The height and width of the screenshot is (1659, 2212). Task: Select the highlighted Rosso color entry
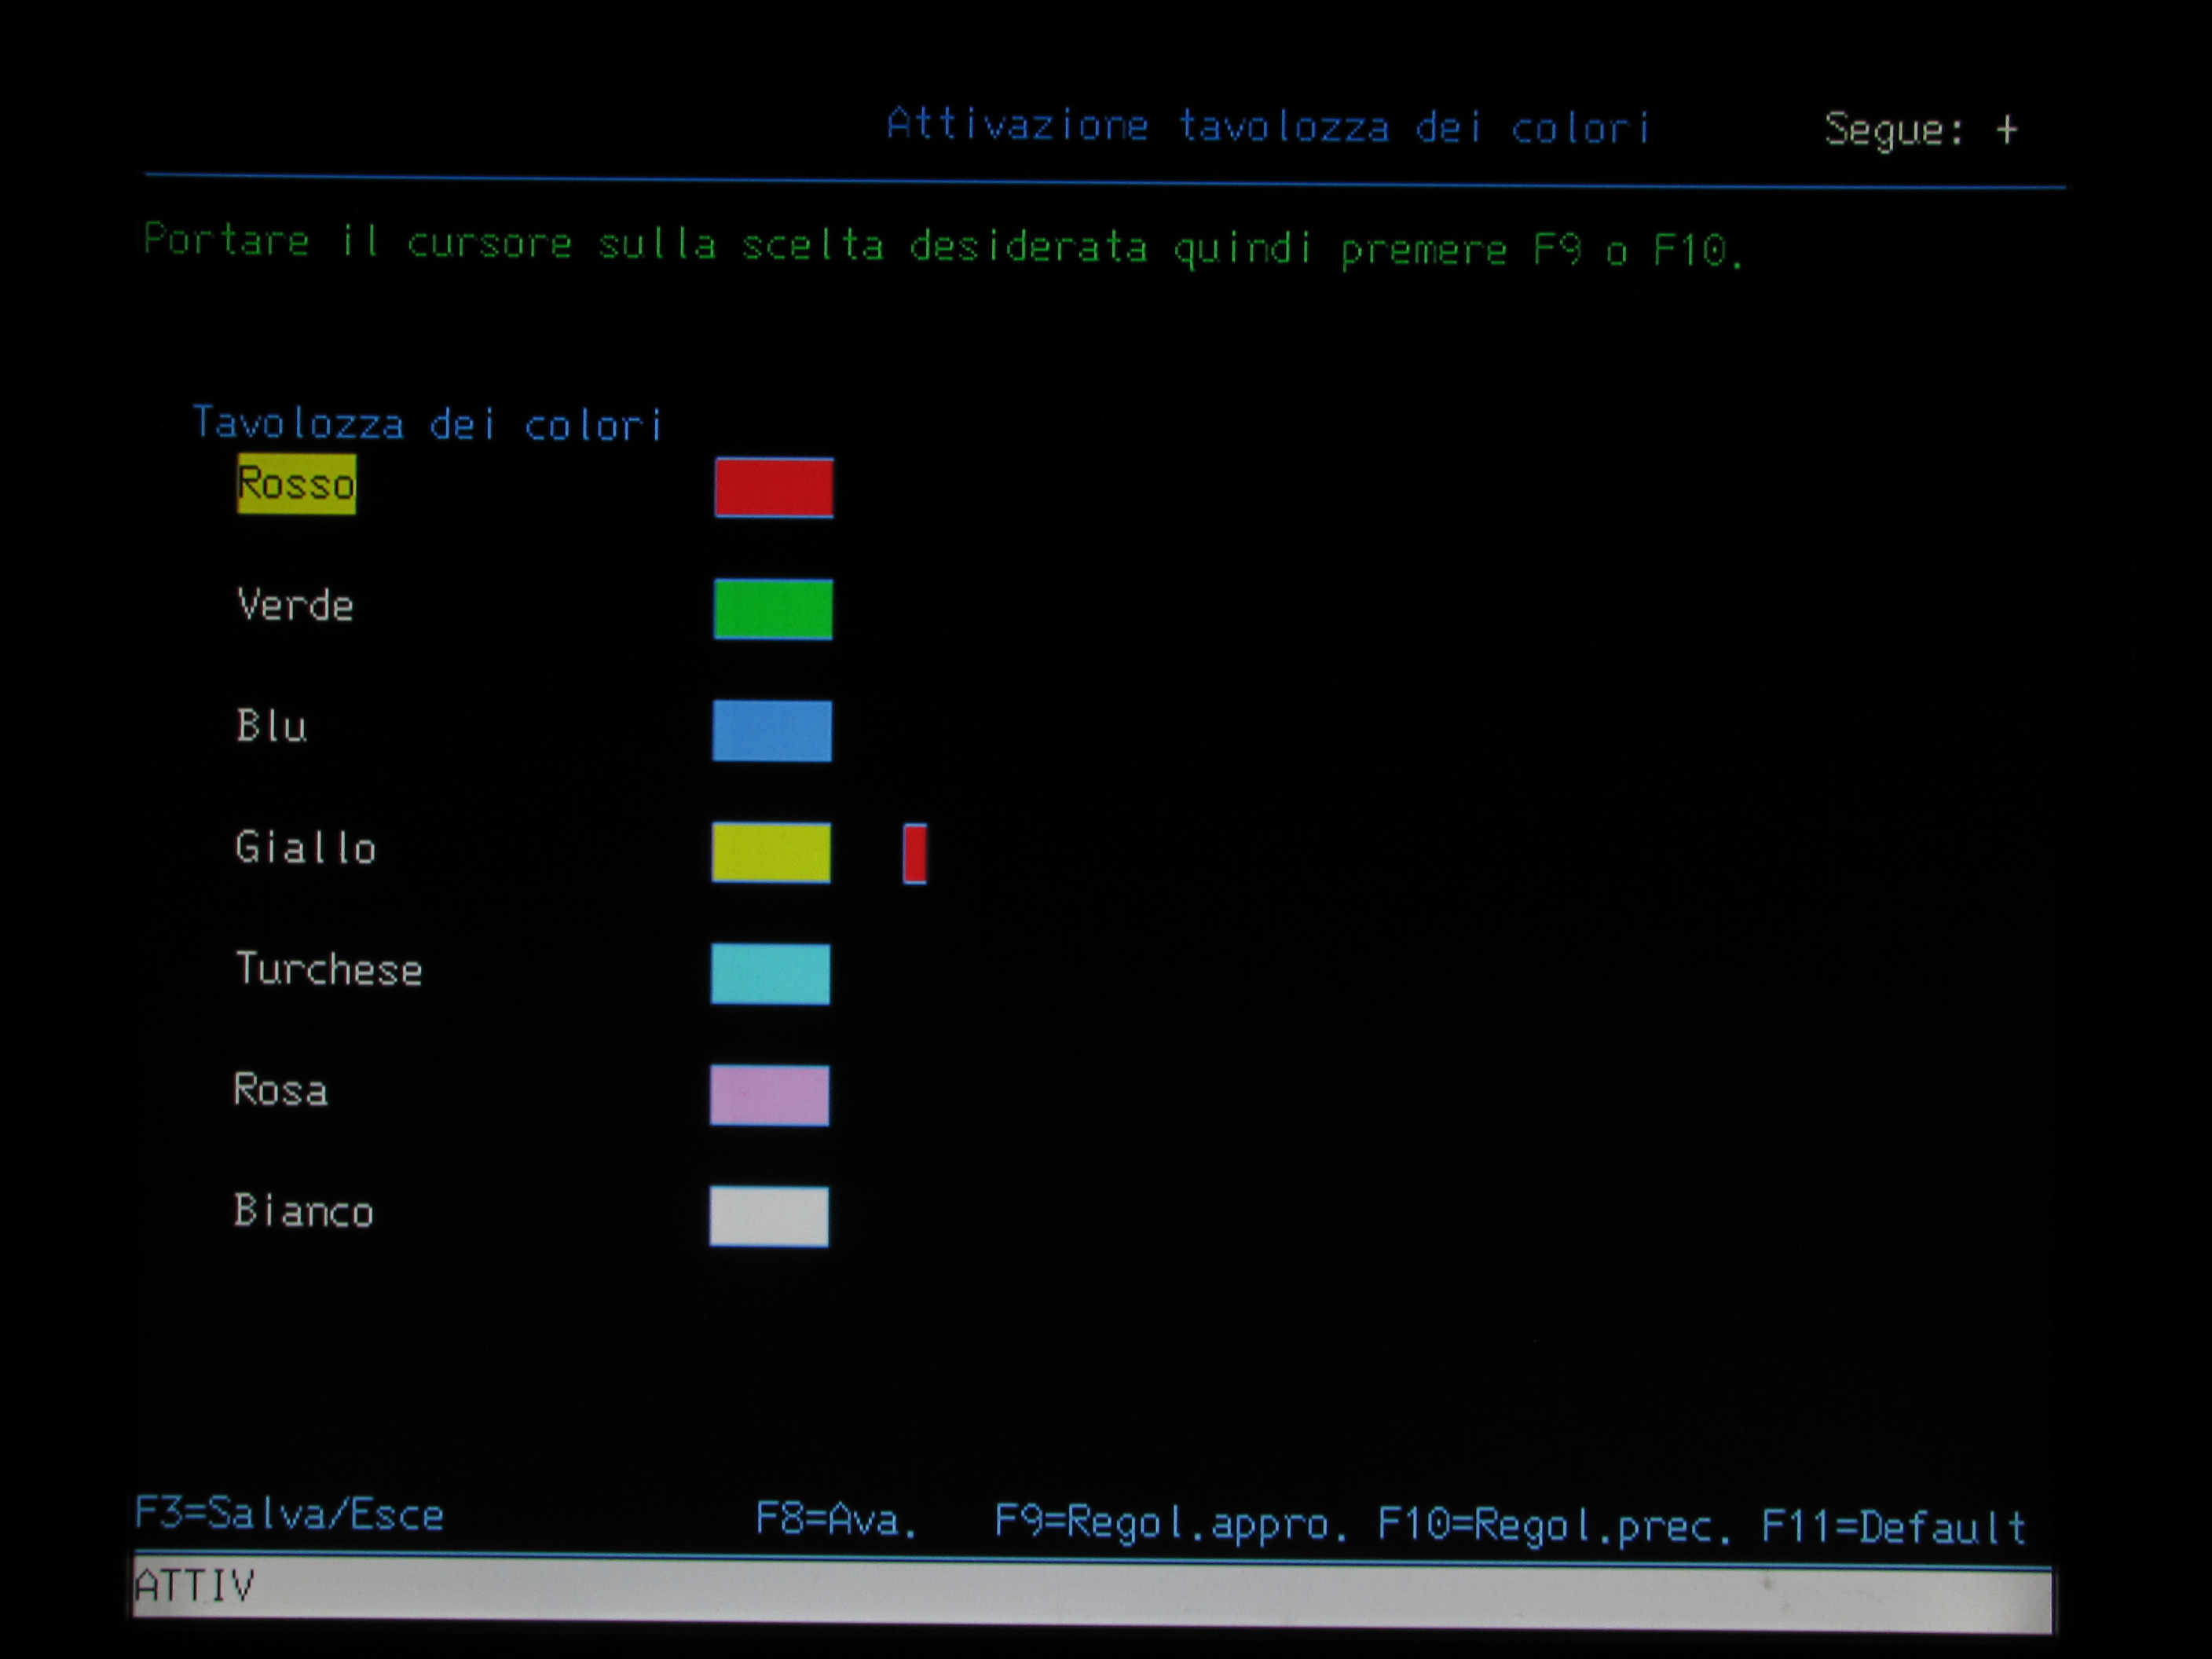coord(296,485)
